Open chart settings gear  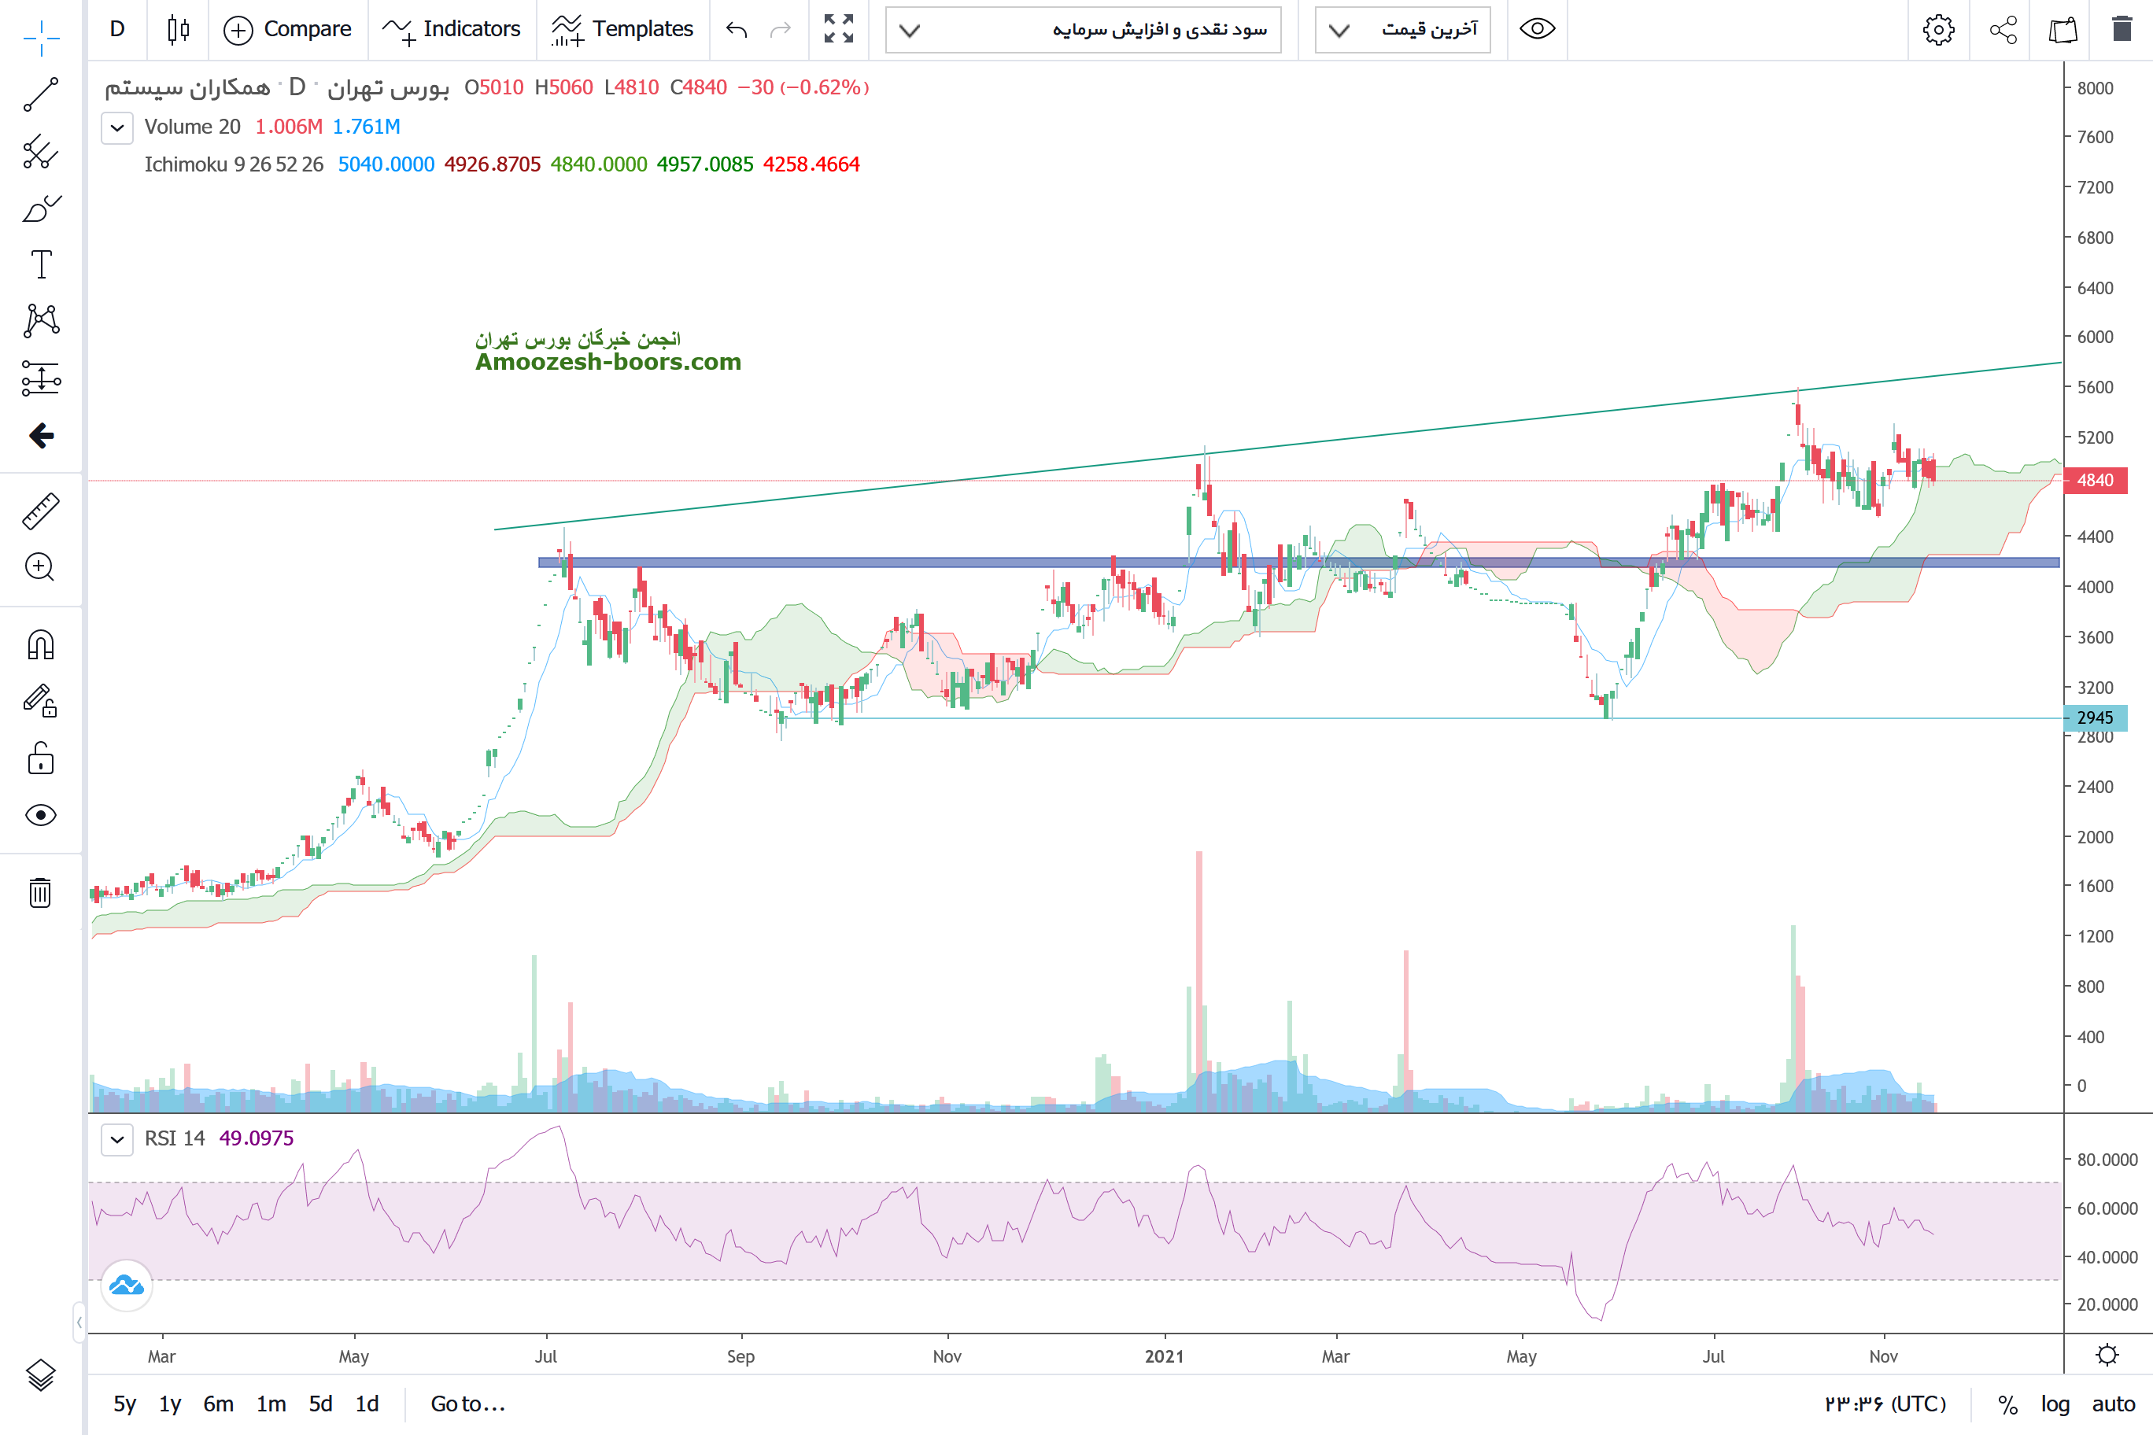pyautogui.click(x=1938, y=29)
